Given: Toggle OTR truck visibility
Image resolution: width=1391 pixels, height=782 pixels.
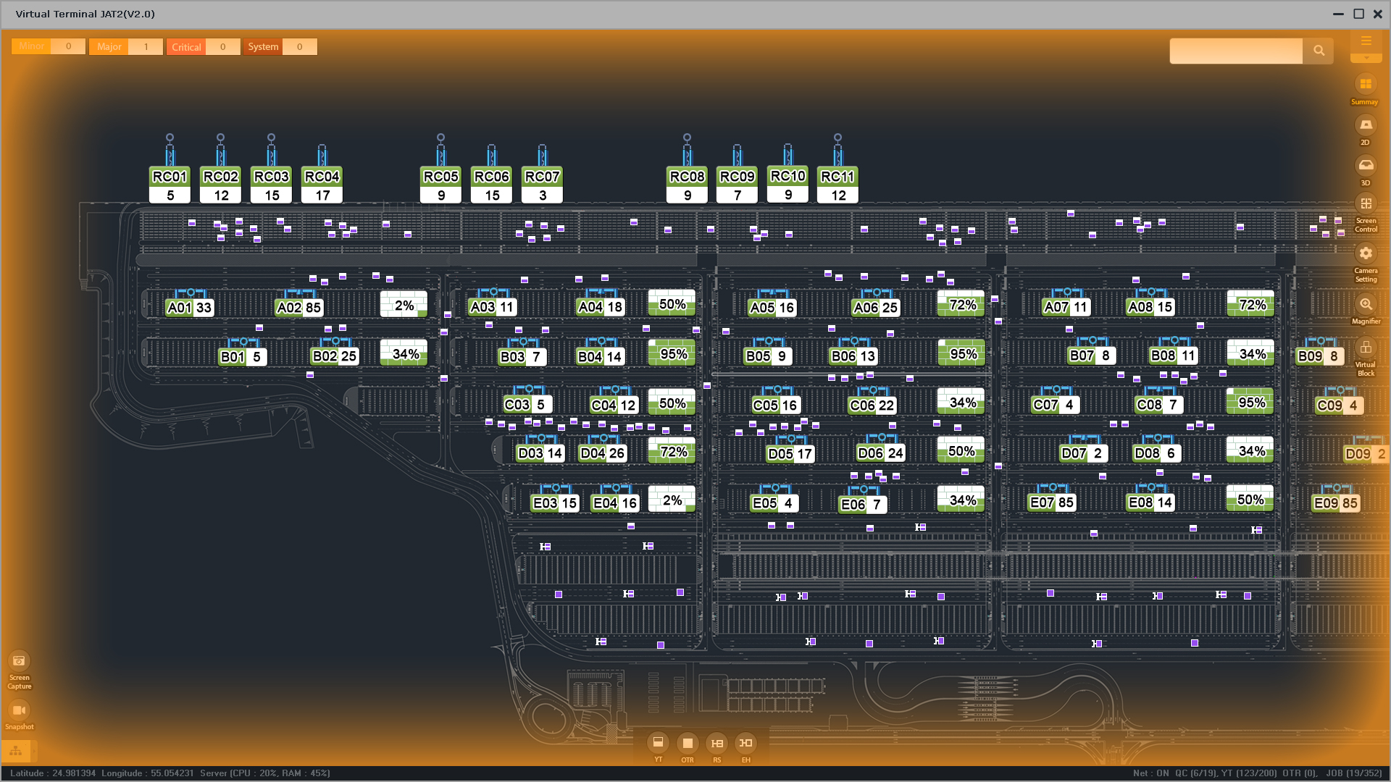Looking at the screenshot, I should pos(687,743).
